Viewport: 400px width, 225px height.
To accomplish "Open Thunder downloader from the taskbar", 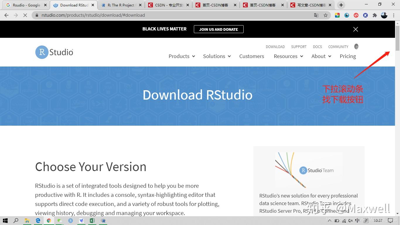I will [x=81, y=221].
